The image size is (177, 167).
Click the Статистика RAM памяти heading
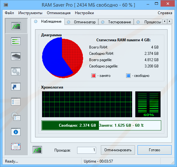(123, 40)
